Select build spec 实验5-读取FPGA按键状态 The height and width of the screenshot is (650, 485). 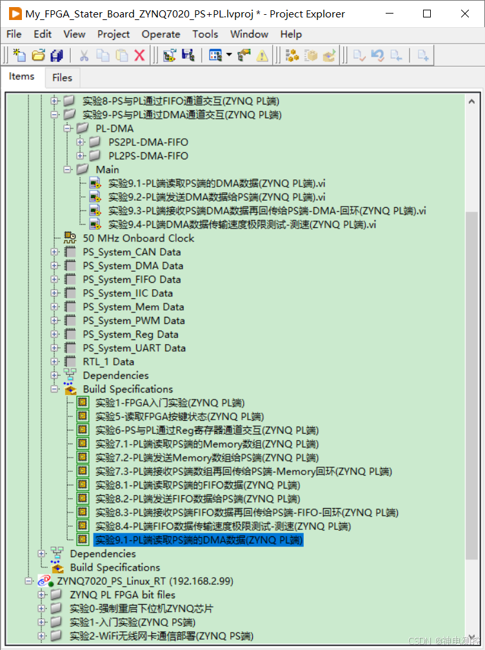pos(179,416)
